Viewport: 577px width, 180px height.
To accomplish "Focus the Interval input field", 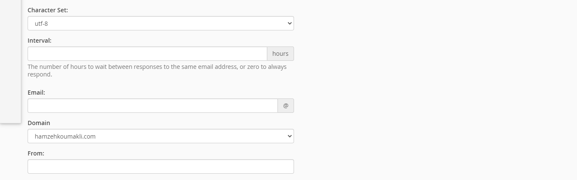I will coord(147,54).
